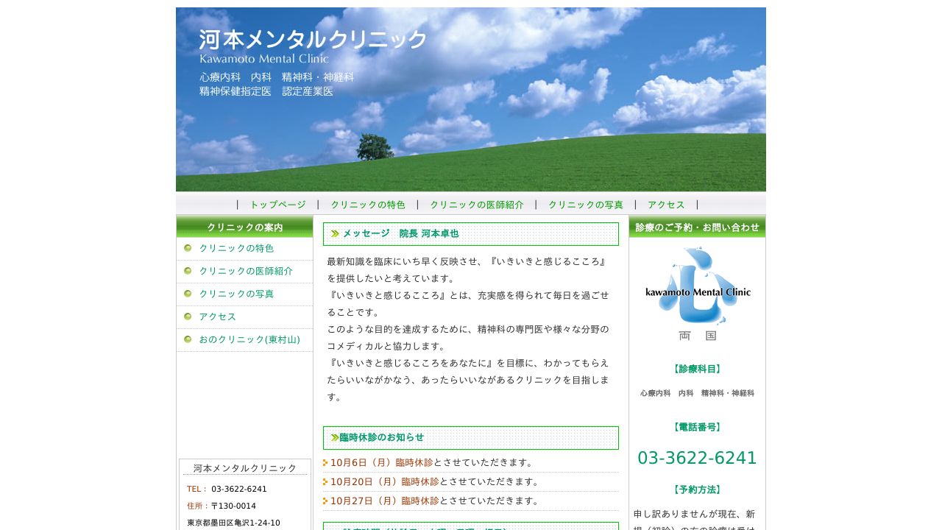Click green bullet beside おのクリニック(東村山)
942x530 pixels.
click(188, 339)
